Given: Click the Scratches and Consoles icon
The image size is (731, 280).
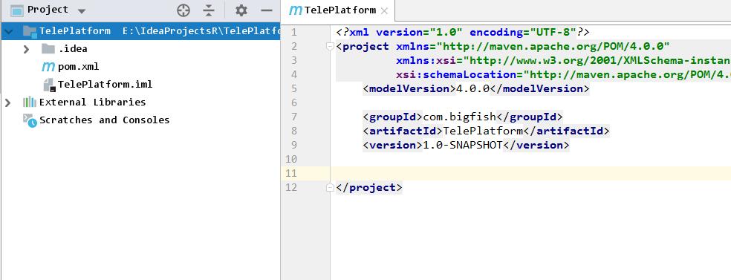Looking at the screenshot, I should pos(30,120).
